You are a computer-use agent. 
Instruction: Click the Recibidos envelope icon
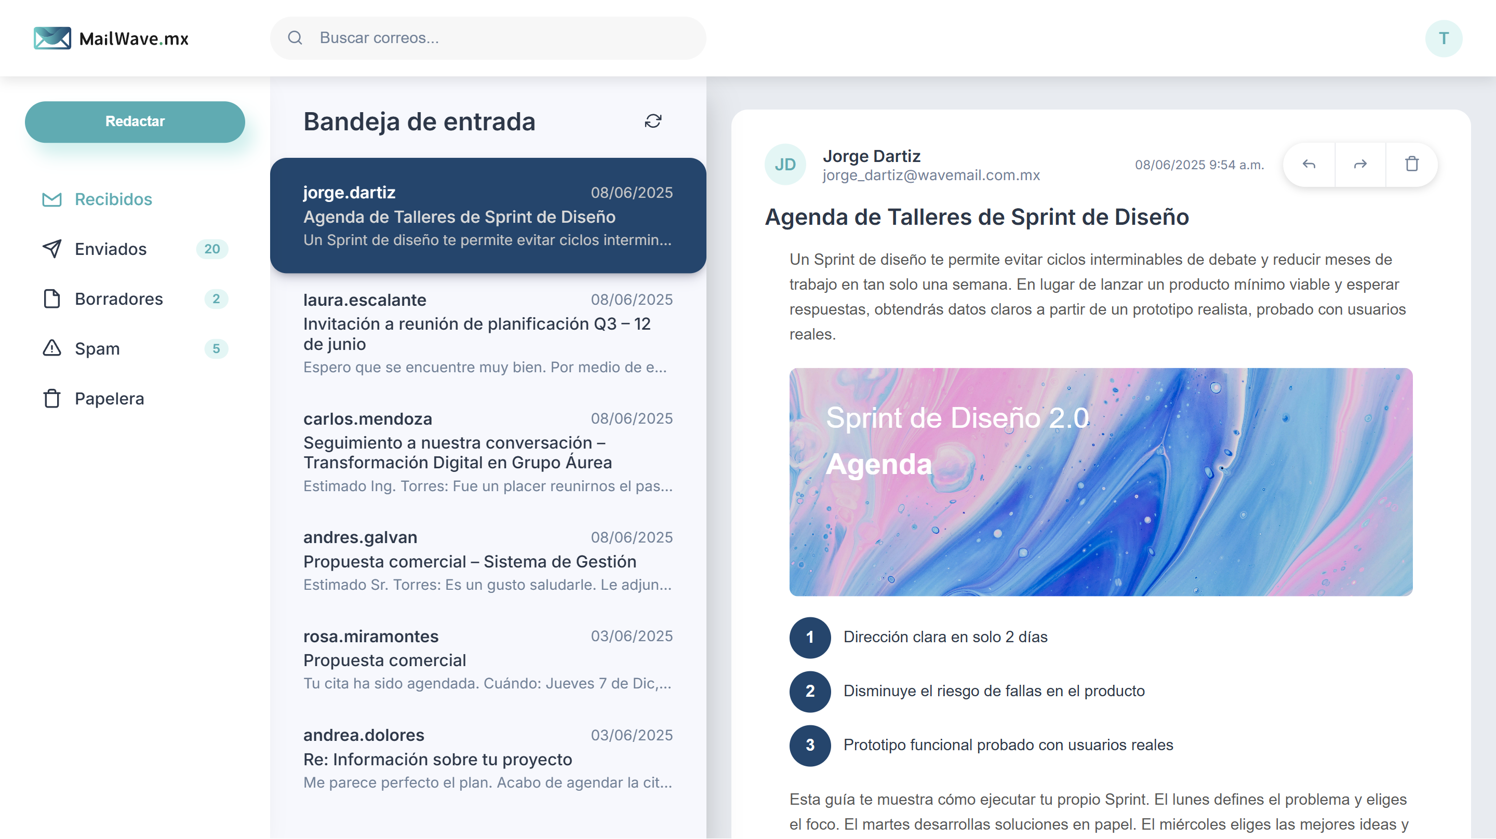click(52, 199)
